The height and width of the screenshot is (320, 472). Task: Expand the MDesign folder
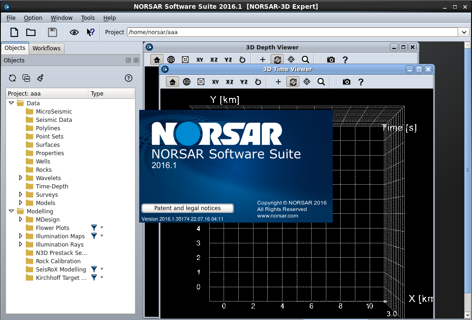point(20,219)
